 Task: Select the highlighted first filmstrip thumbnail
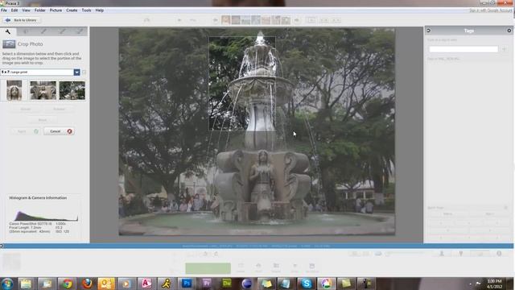click(x=225, y=20)
